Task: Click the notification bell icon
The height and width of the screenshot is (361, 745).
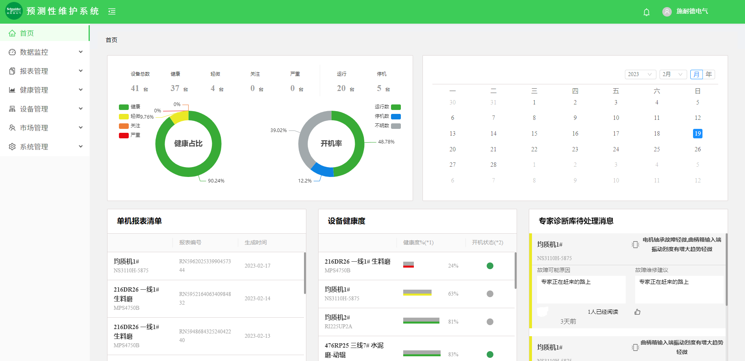Action: click(646, 12)
